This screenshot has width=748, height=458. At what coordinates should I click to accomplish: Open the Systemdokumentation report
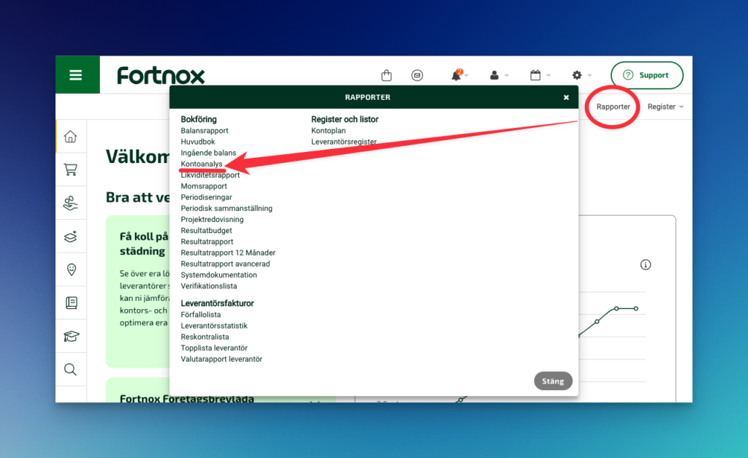point(218,275)
